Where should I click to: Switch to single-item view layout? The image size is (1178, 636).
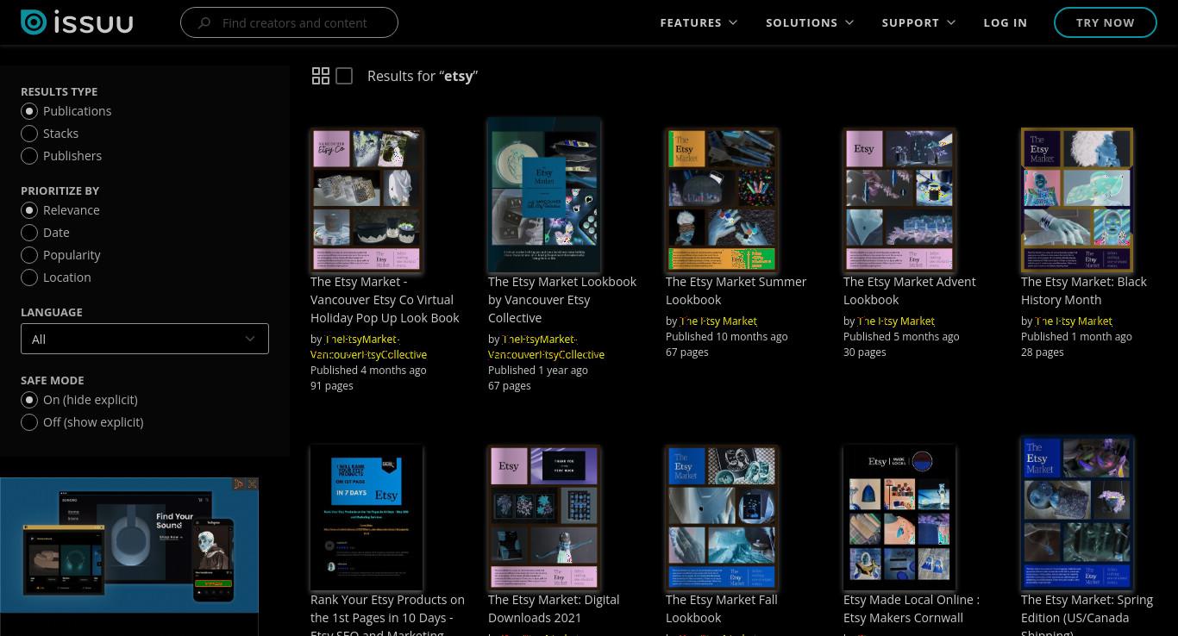tap(344, 76)
